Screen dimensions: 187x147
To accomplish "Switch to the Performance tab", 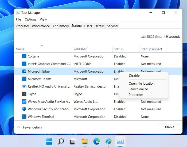I will click(41, 26).
